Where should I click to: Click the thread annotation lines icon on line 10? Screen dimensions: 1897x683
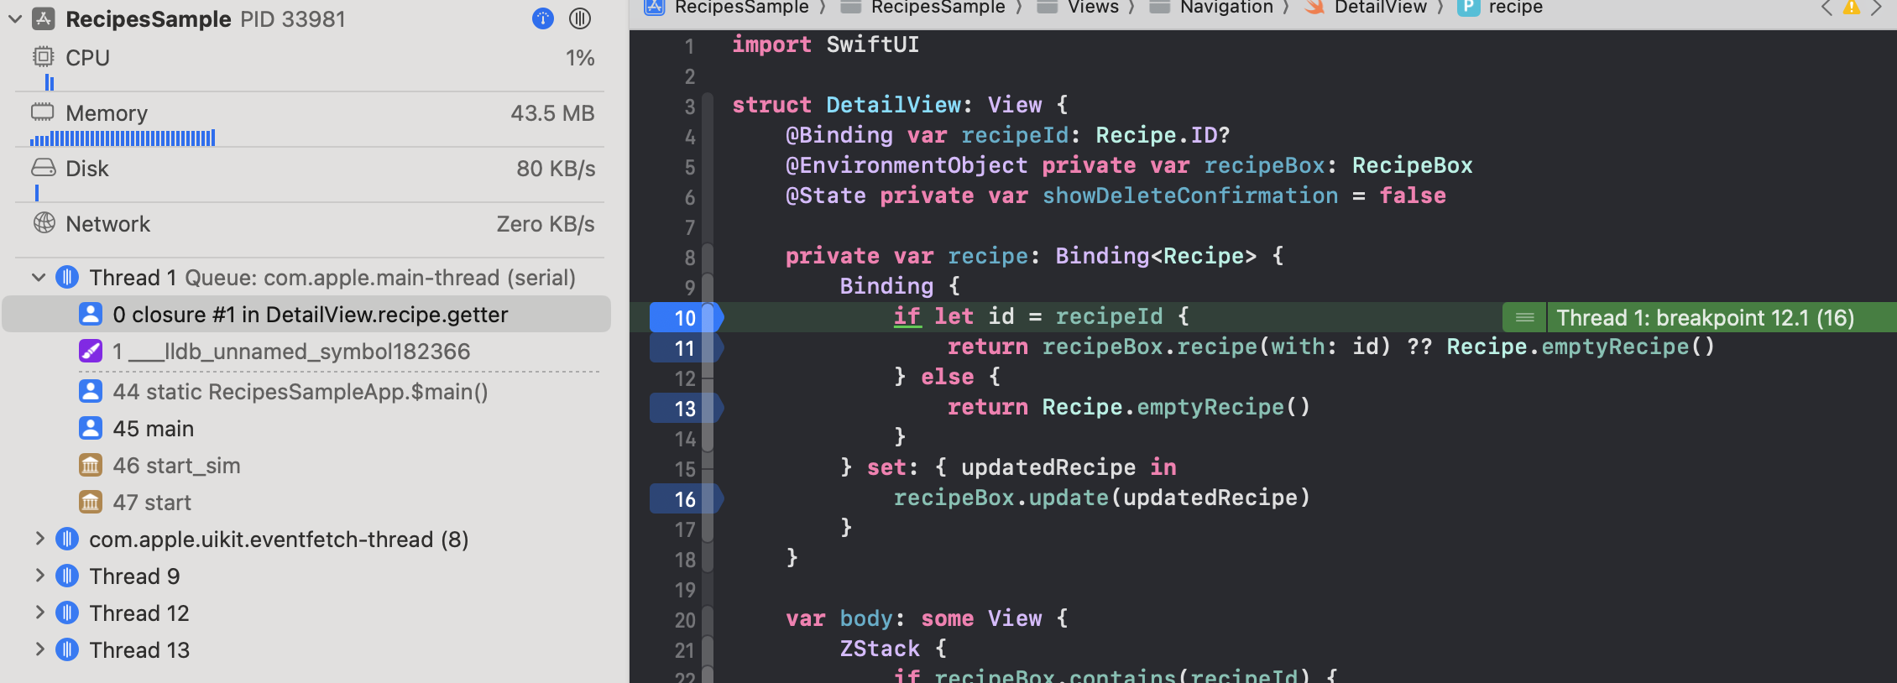click(1524, 318)
